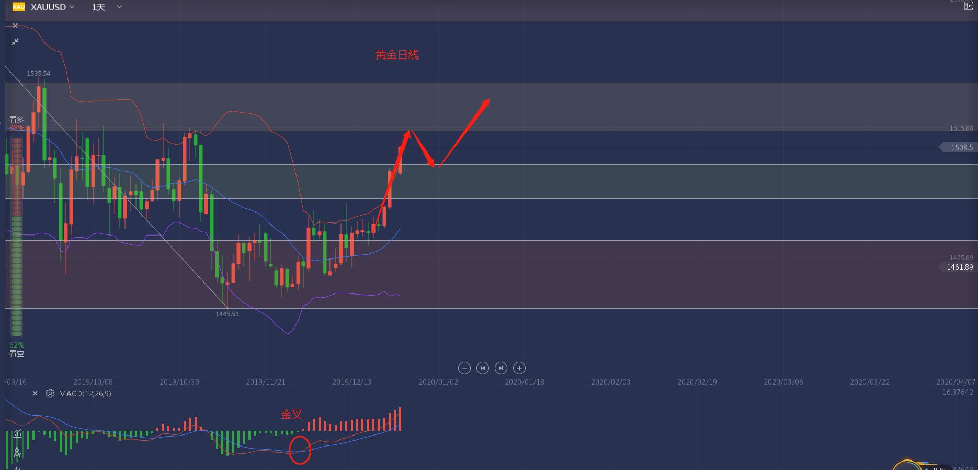The image size is (978, 470).
Task: Click the 1445.51 low price label
Action: pos(227,314)
